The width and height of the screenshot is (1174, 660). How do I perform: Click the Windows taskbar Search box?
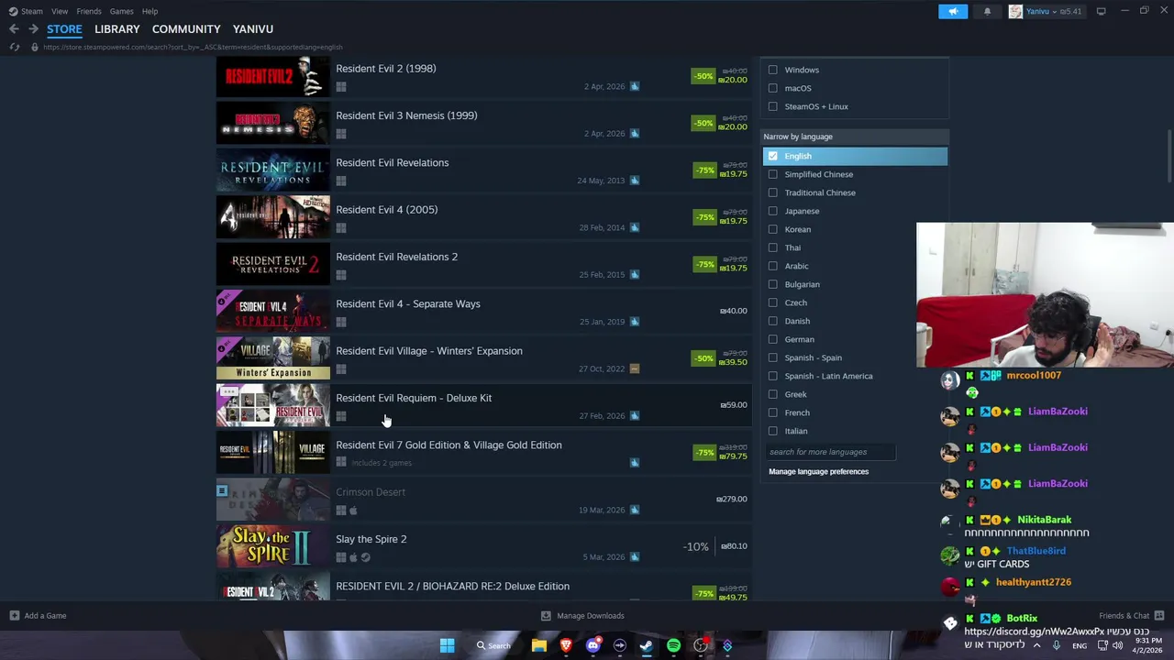click(493, 645)
